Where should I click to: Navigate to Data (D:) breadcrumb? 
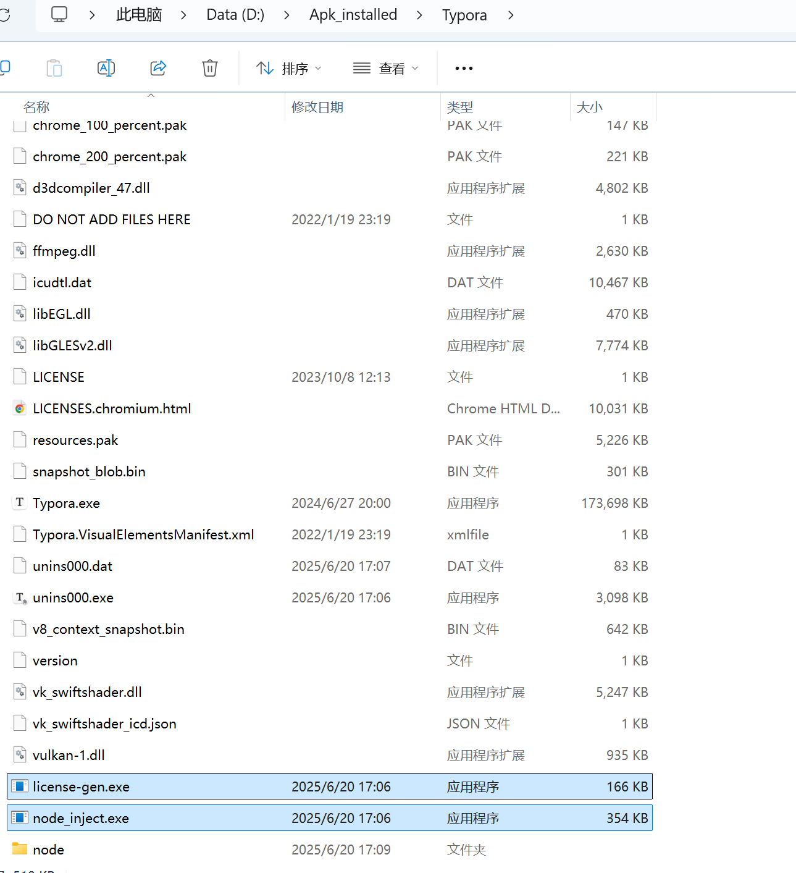pos(235,15)
